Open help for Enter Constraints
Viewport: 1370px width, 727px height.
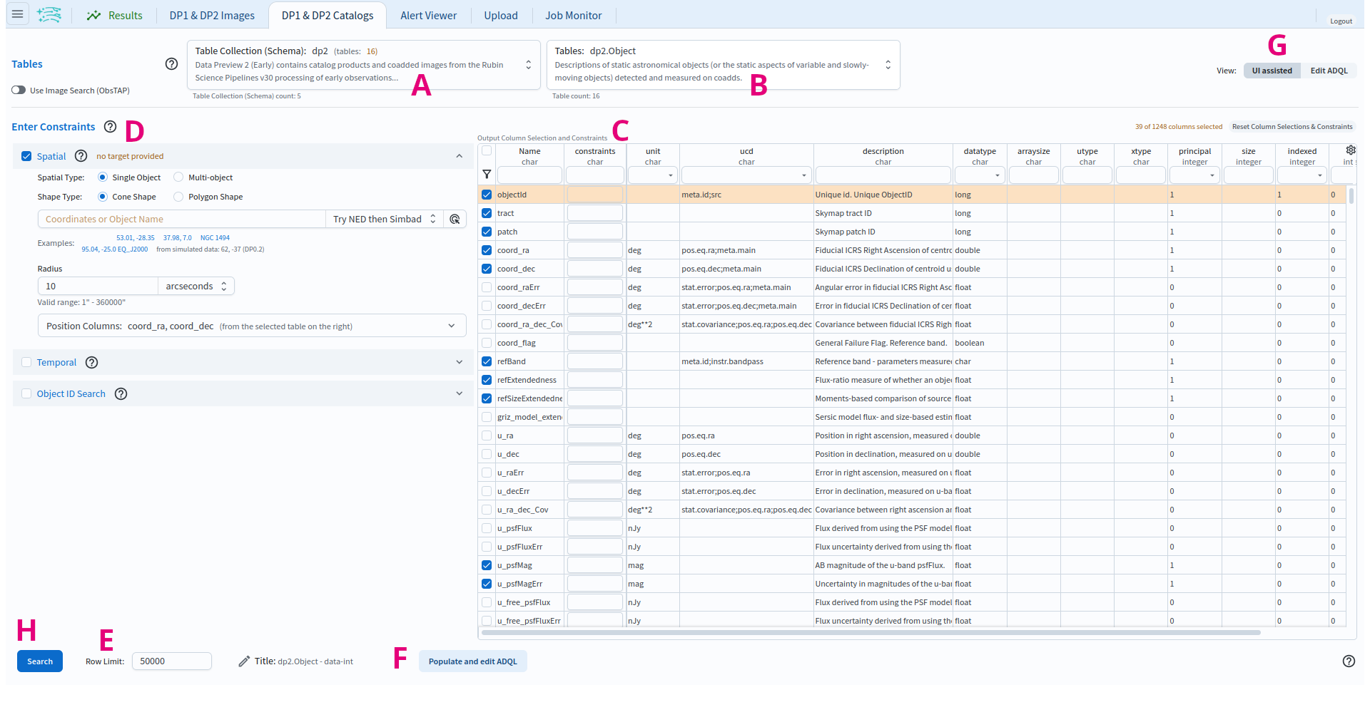point(110,127)
